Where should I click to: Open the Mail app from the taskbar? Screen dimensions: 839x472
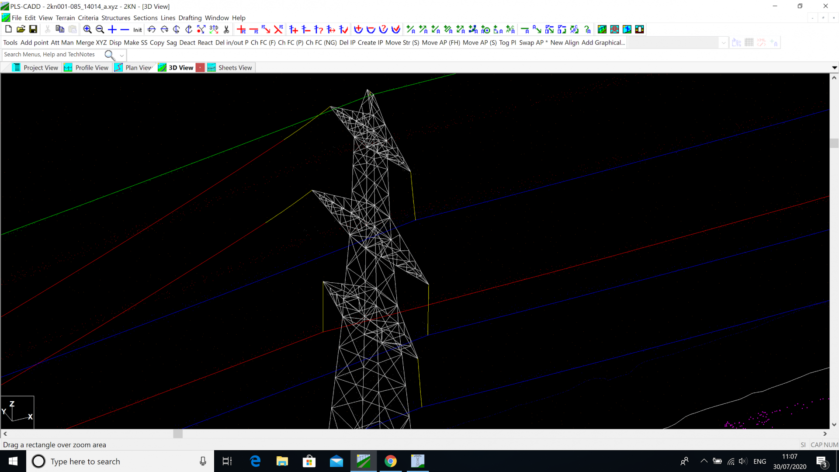tap(336, 462)
